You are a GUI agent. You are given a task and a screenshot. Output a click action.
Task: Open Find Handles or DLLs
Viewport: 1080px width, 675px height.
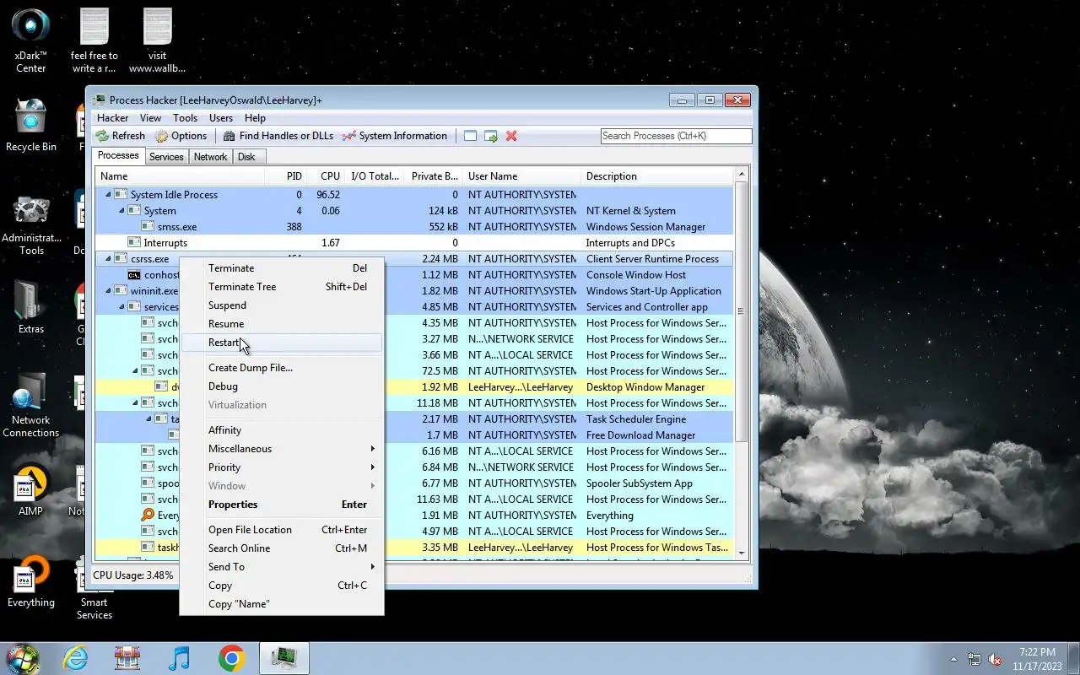coord(278,136)
